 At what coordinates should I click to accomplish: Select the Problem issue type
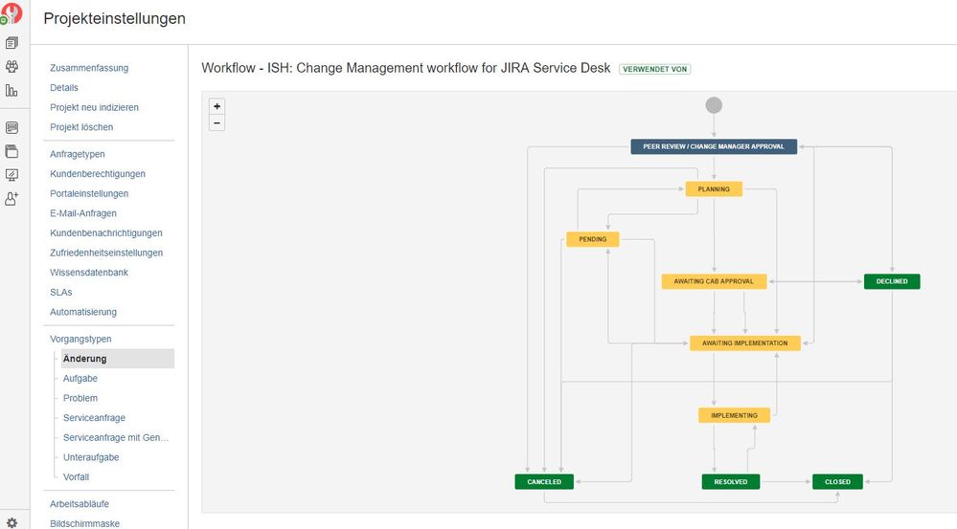point(80,398)
